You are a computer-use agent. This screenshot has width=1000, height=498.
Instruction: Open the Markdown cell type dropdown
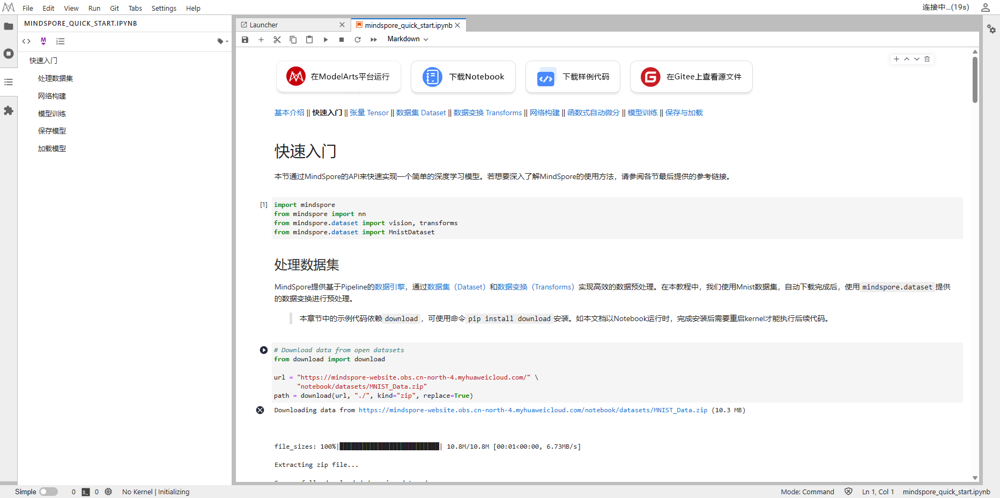[408, 39]
